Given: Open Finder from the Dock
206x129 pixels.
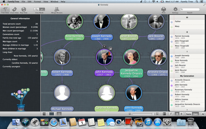Looking at the screenshot, I should click(x=16, y=122).
